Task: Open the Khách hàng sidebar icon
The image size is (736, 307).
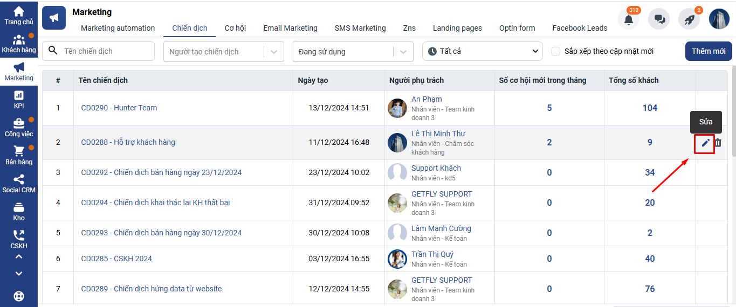Action: pos(19,44)
